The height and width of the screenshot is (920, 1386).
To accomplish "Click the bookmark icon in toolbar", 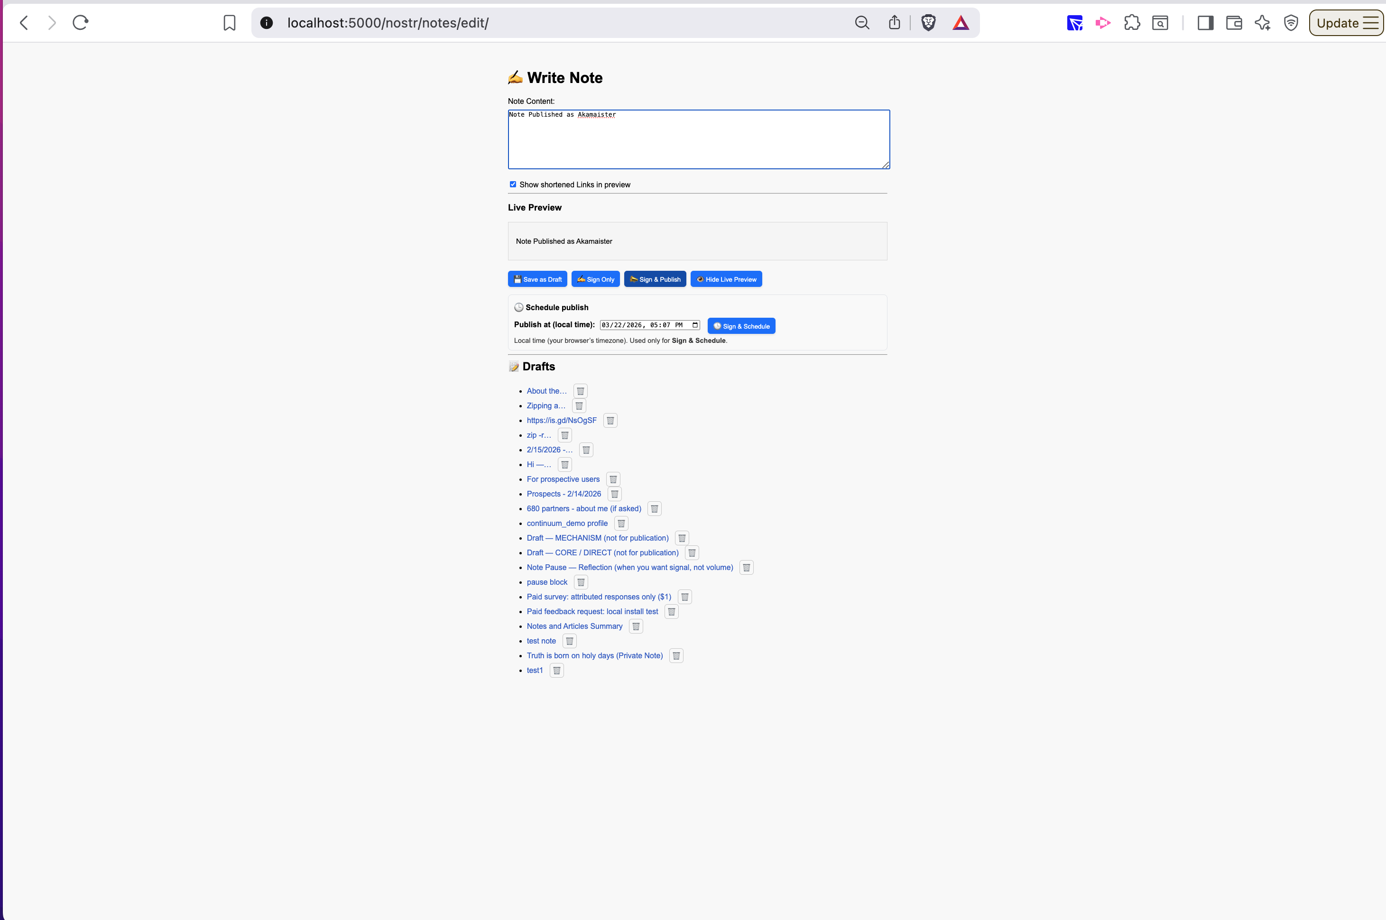I will tap(230, 23).
